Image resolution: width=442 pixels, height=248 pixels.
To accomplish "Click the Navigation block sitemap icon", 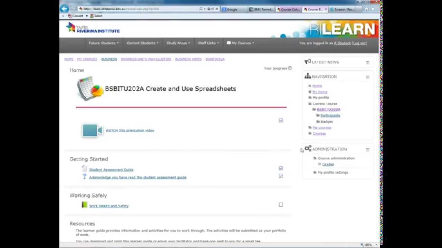I will pyautogui.click(x=308, y=76).
